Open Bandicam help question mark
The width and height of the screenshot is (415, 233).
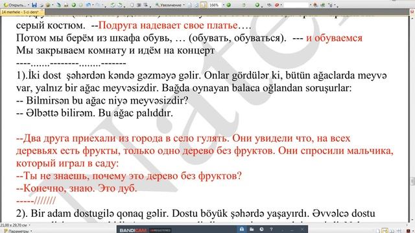pos(271,229)
